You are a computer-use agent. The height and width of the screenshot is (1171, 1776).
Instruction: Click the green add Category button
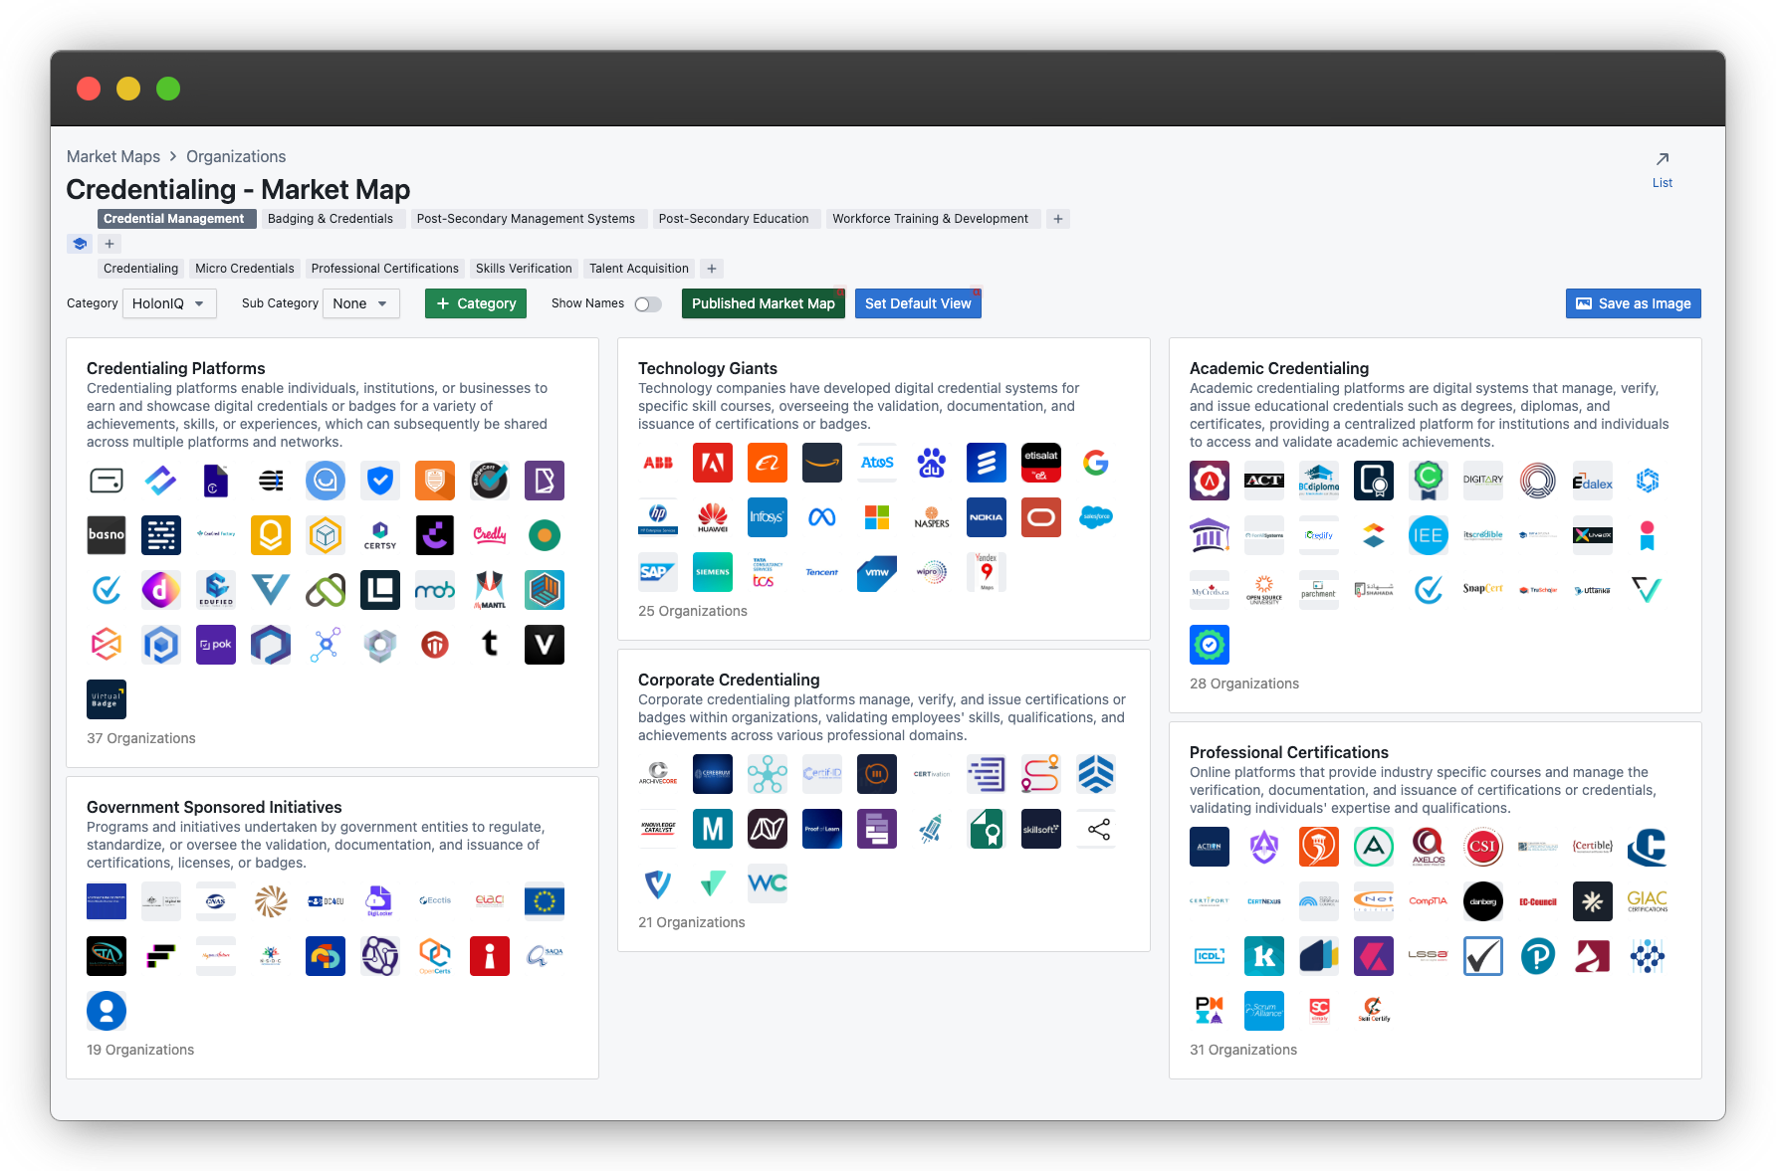(x=476, y=303)
